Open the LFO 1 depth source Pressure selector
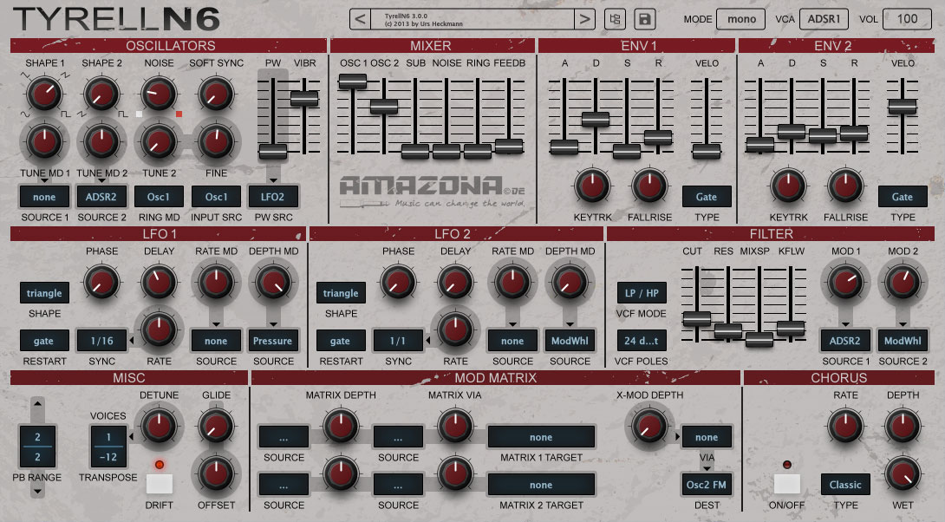Image resolution: width=945 pixels, height=522 pixels. click(x=272, y=341)
